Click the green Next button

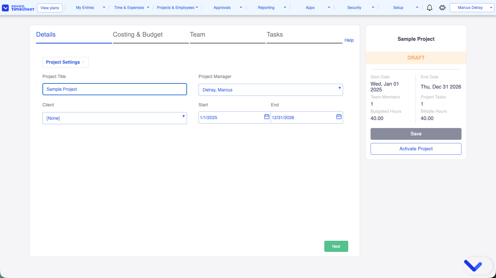tap(336, 246)
